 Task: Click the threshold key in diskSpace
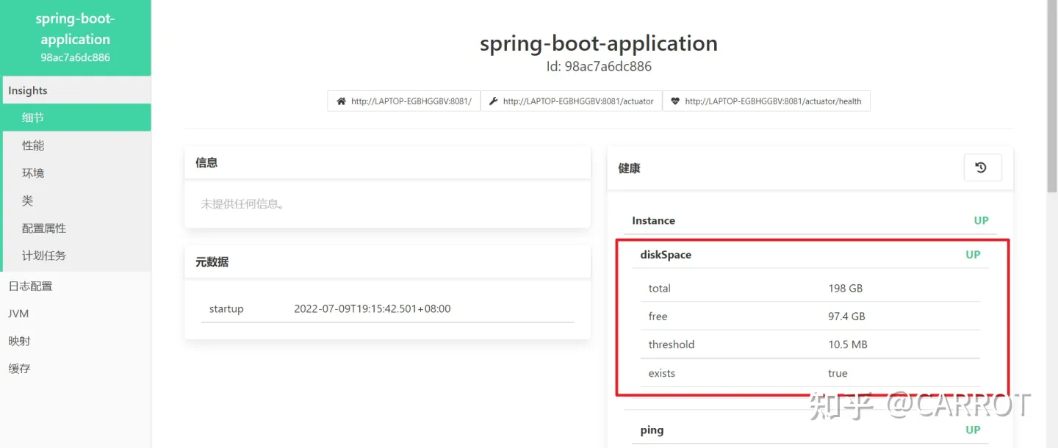click(671, 344)
